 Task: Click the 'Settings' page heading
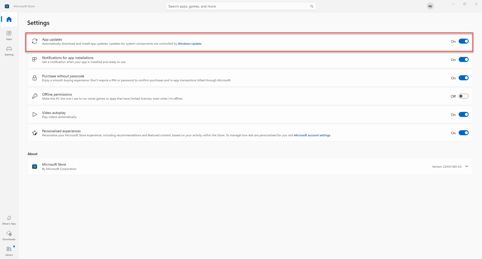click(38, 23)
